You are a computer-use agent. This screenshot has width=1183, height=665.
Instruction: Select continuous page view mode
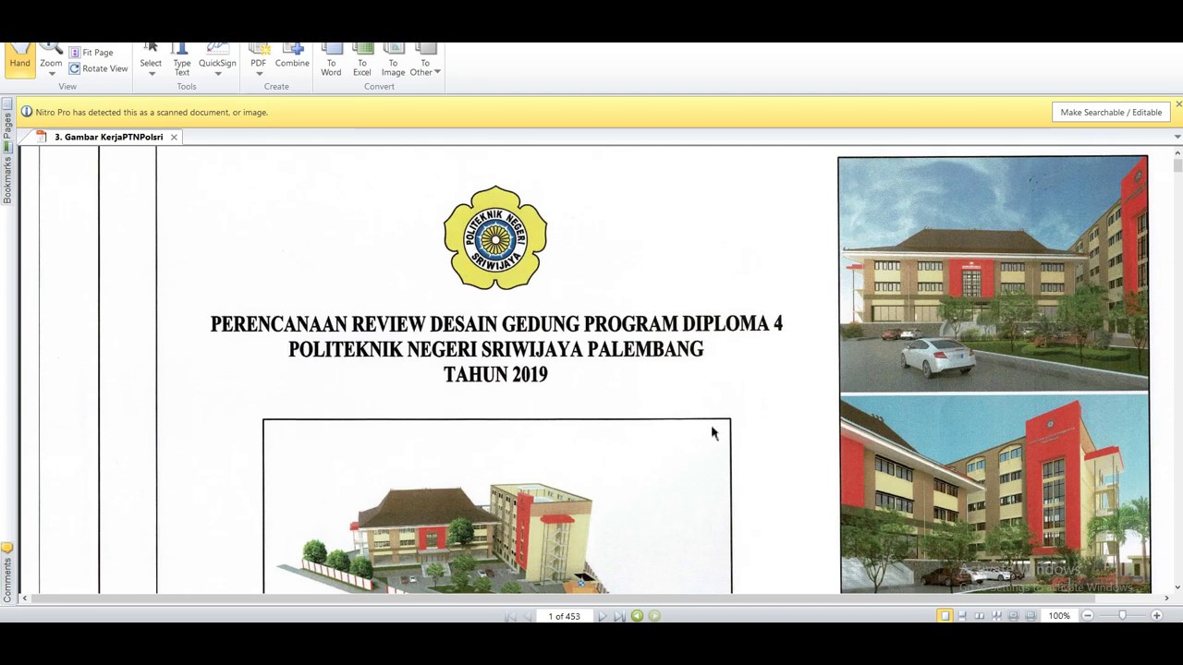(962, 616)
